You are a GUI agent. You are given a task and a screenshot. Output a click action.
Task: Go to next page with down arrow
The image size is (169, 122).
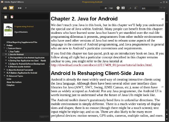click(167, 119)
